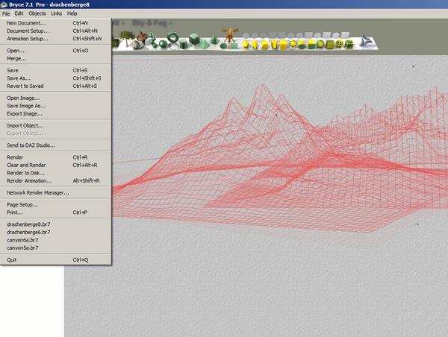This screenshot has width=448, height=337.
Task: Choose Import Object... menu item
Action: (x=55, y=125)
